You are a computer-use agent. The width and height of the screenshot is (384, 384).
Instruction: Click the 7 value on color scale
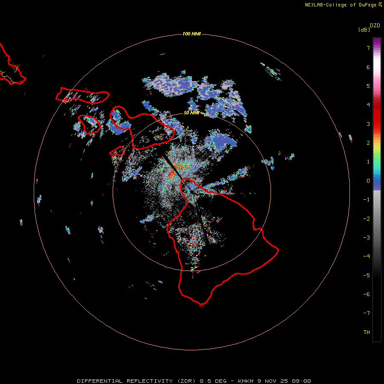(368, 48)
